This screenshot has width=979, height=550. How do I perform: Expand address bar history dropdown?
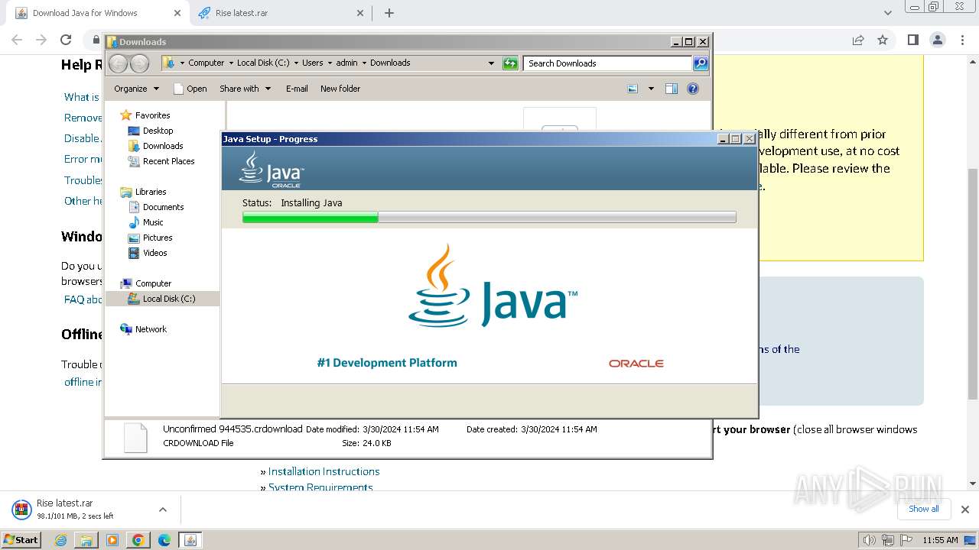[491, 63]
